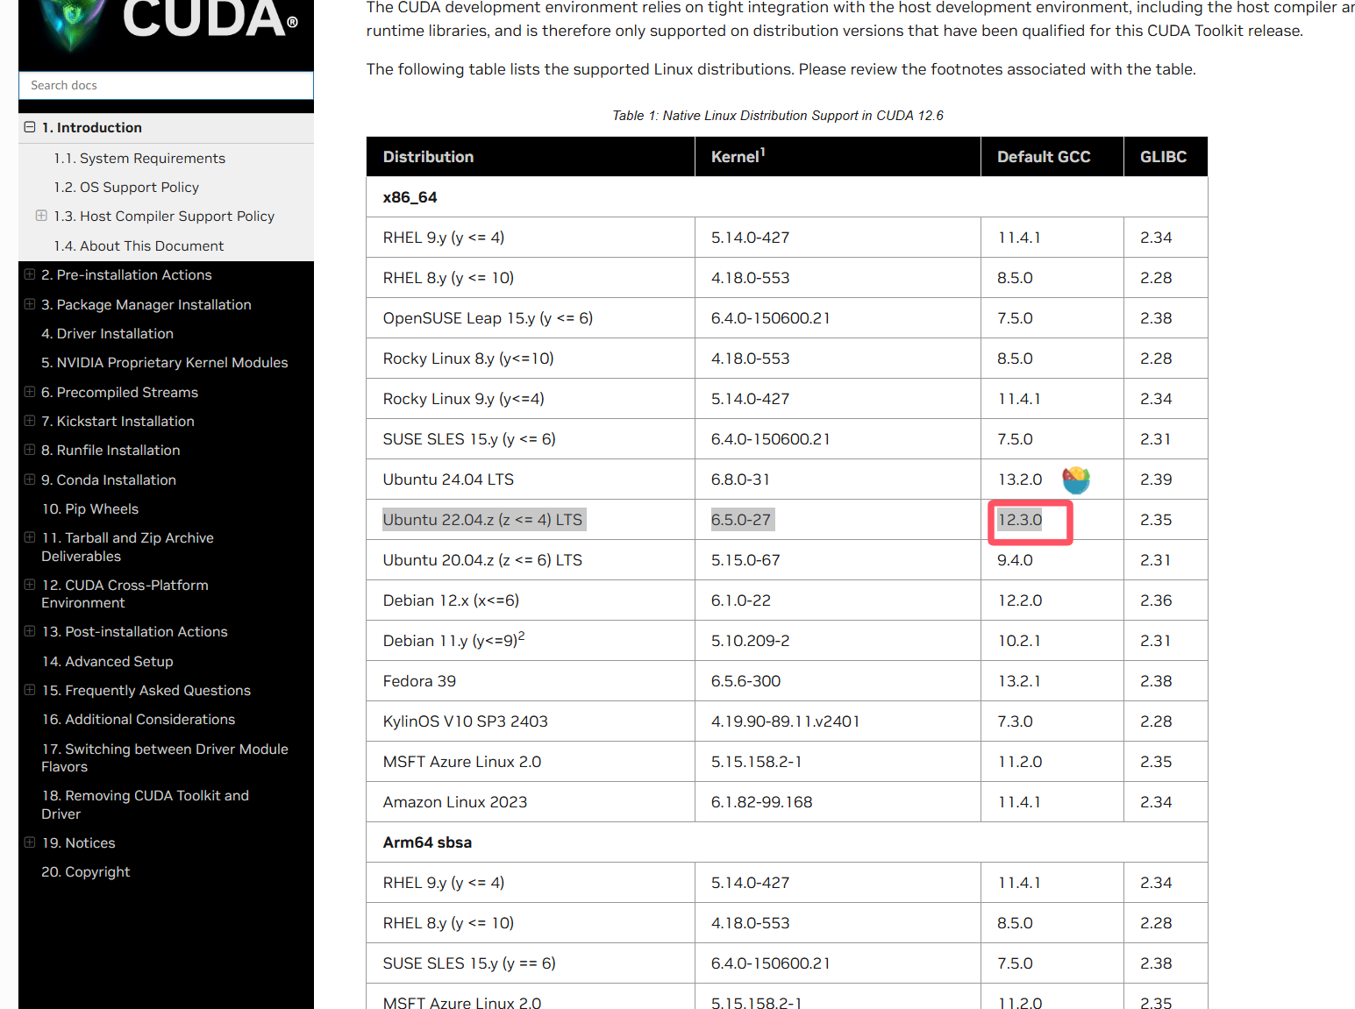Click the Arm64 sbsa section heading row
The height and width of the screenshot is (1009, 1355).
787,842
